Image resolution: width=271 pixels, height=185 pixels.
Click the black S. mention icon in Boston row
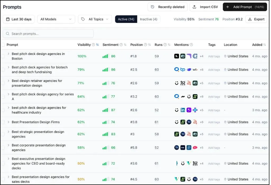pyautogui.click(x=176, y=56)
